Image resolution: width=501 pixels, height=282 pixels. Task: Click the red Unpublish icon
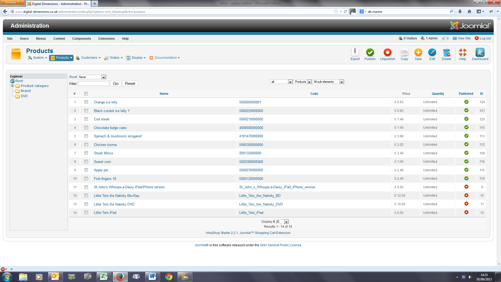pos(387,53)
